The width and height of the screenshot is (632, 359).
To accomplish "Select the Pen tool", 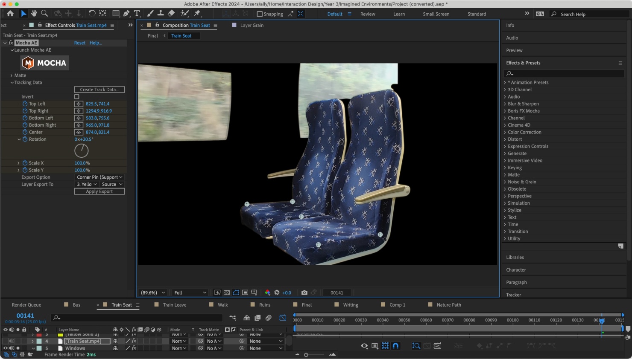I will pyautogui.click(x=126, y=14).
